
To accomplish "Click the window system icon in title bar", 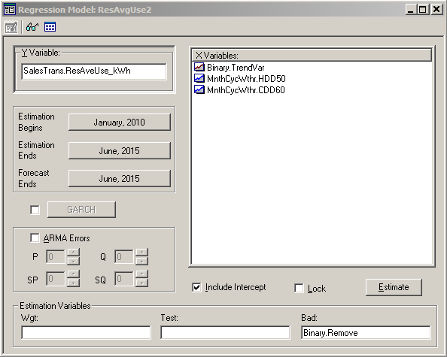I will coord(10,9).
